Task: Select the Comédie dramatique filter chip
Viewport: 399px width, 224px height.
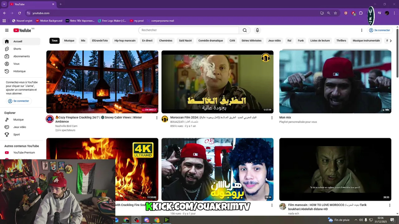Action: coord(211,41)
